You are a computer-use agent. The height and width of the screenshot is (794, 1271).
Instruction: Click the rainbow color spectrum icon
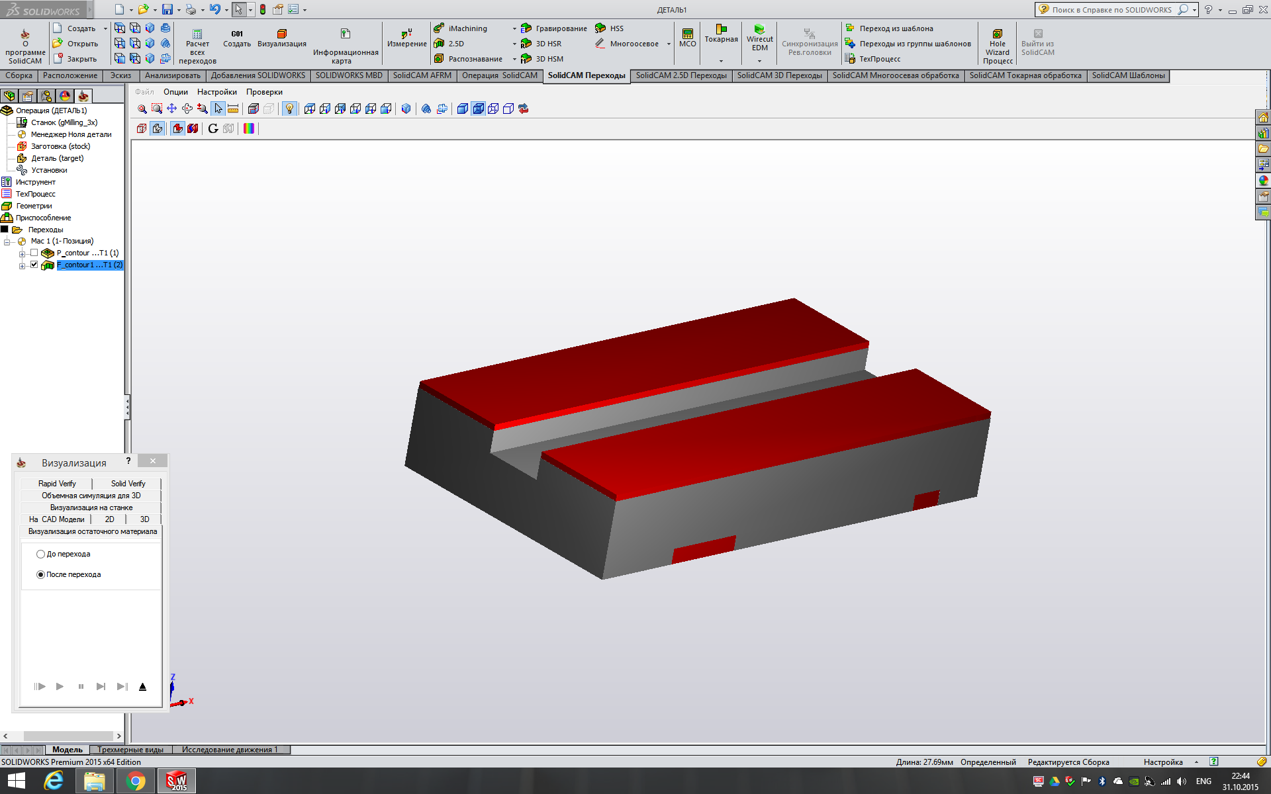pos(249,128)
